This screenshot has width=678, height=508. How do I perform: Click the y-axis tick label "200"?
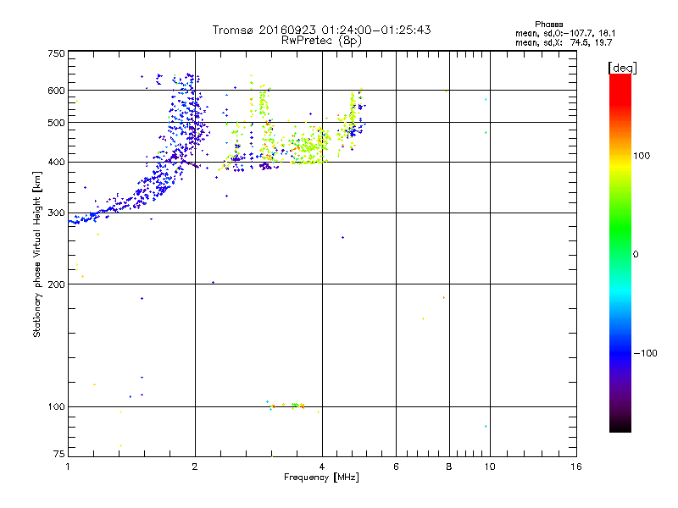(x=57, y=284)
